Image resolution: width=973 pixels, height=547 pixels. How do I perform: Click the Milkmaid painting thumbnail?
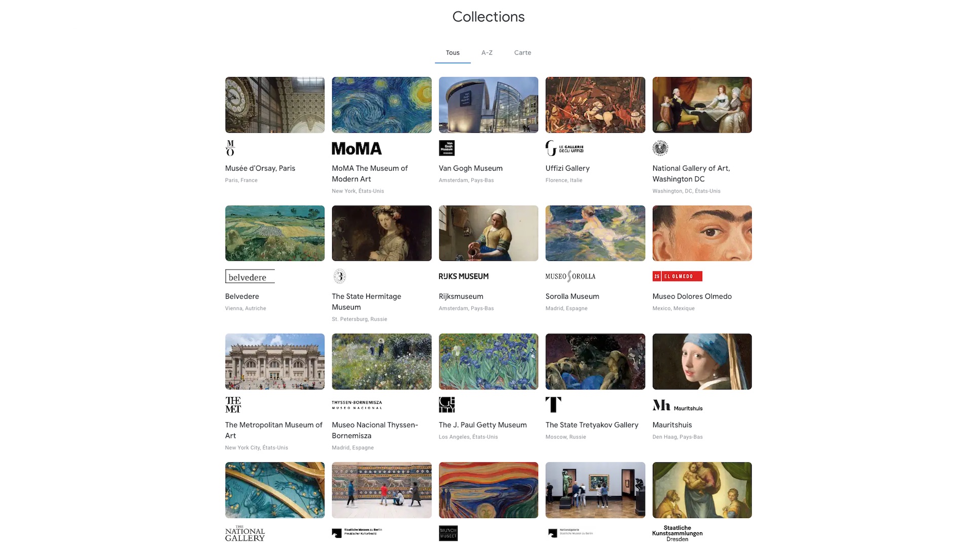(489, 233)
